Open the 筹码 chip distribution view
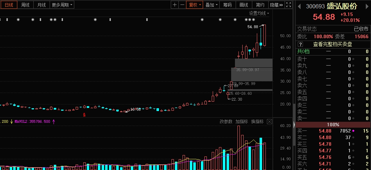Screen dimensions: 371x170 coord(228,5)
